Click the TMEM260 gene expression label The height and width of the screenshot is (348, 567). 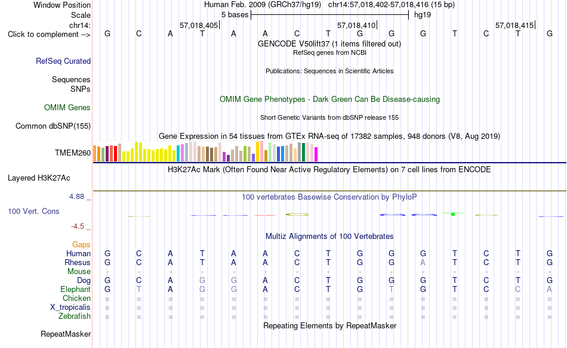coord(73,153)
